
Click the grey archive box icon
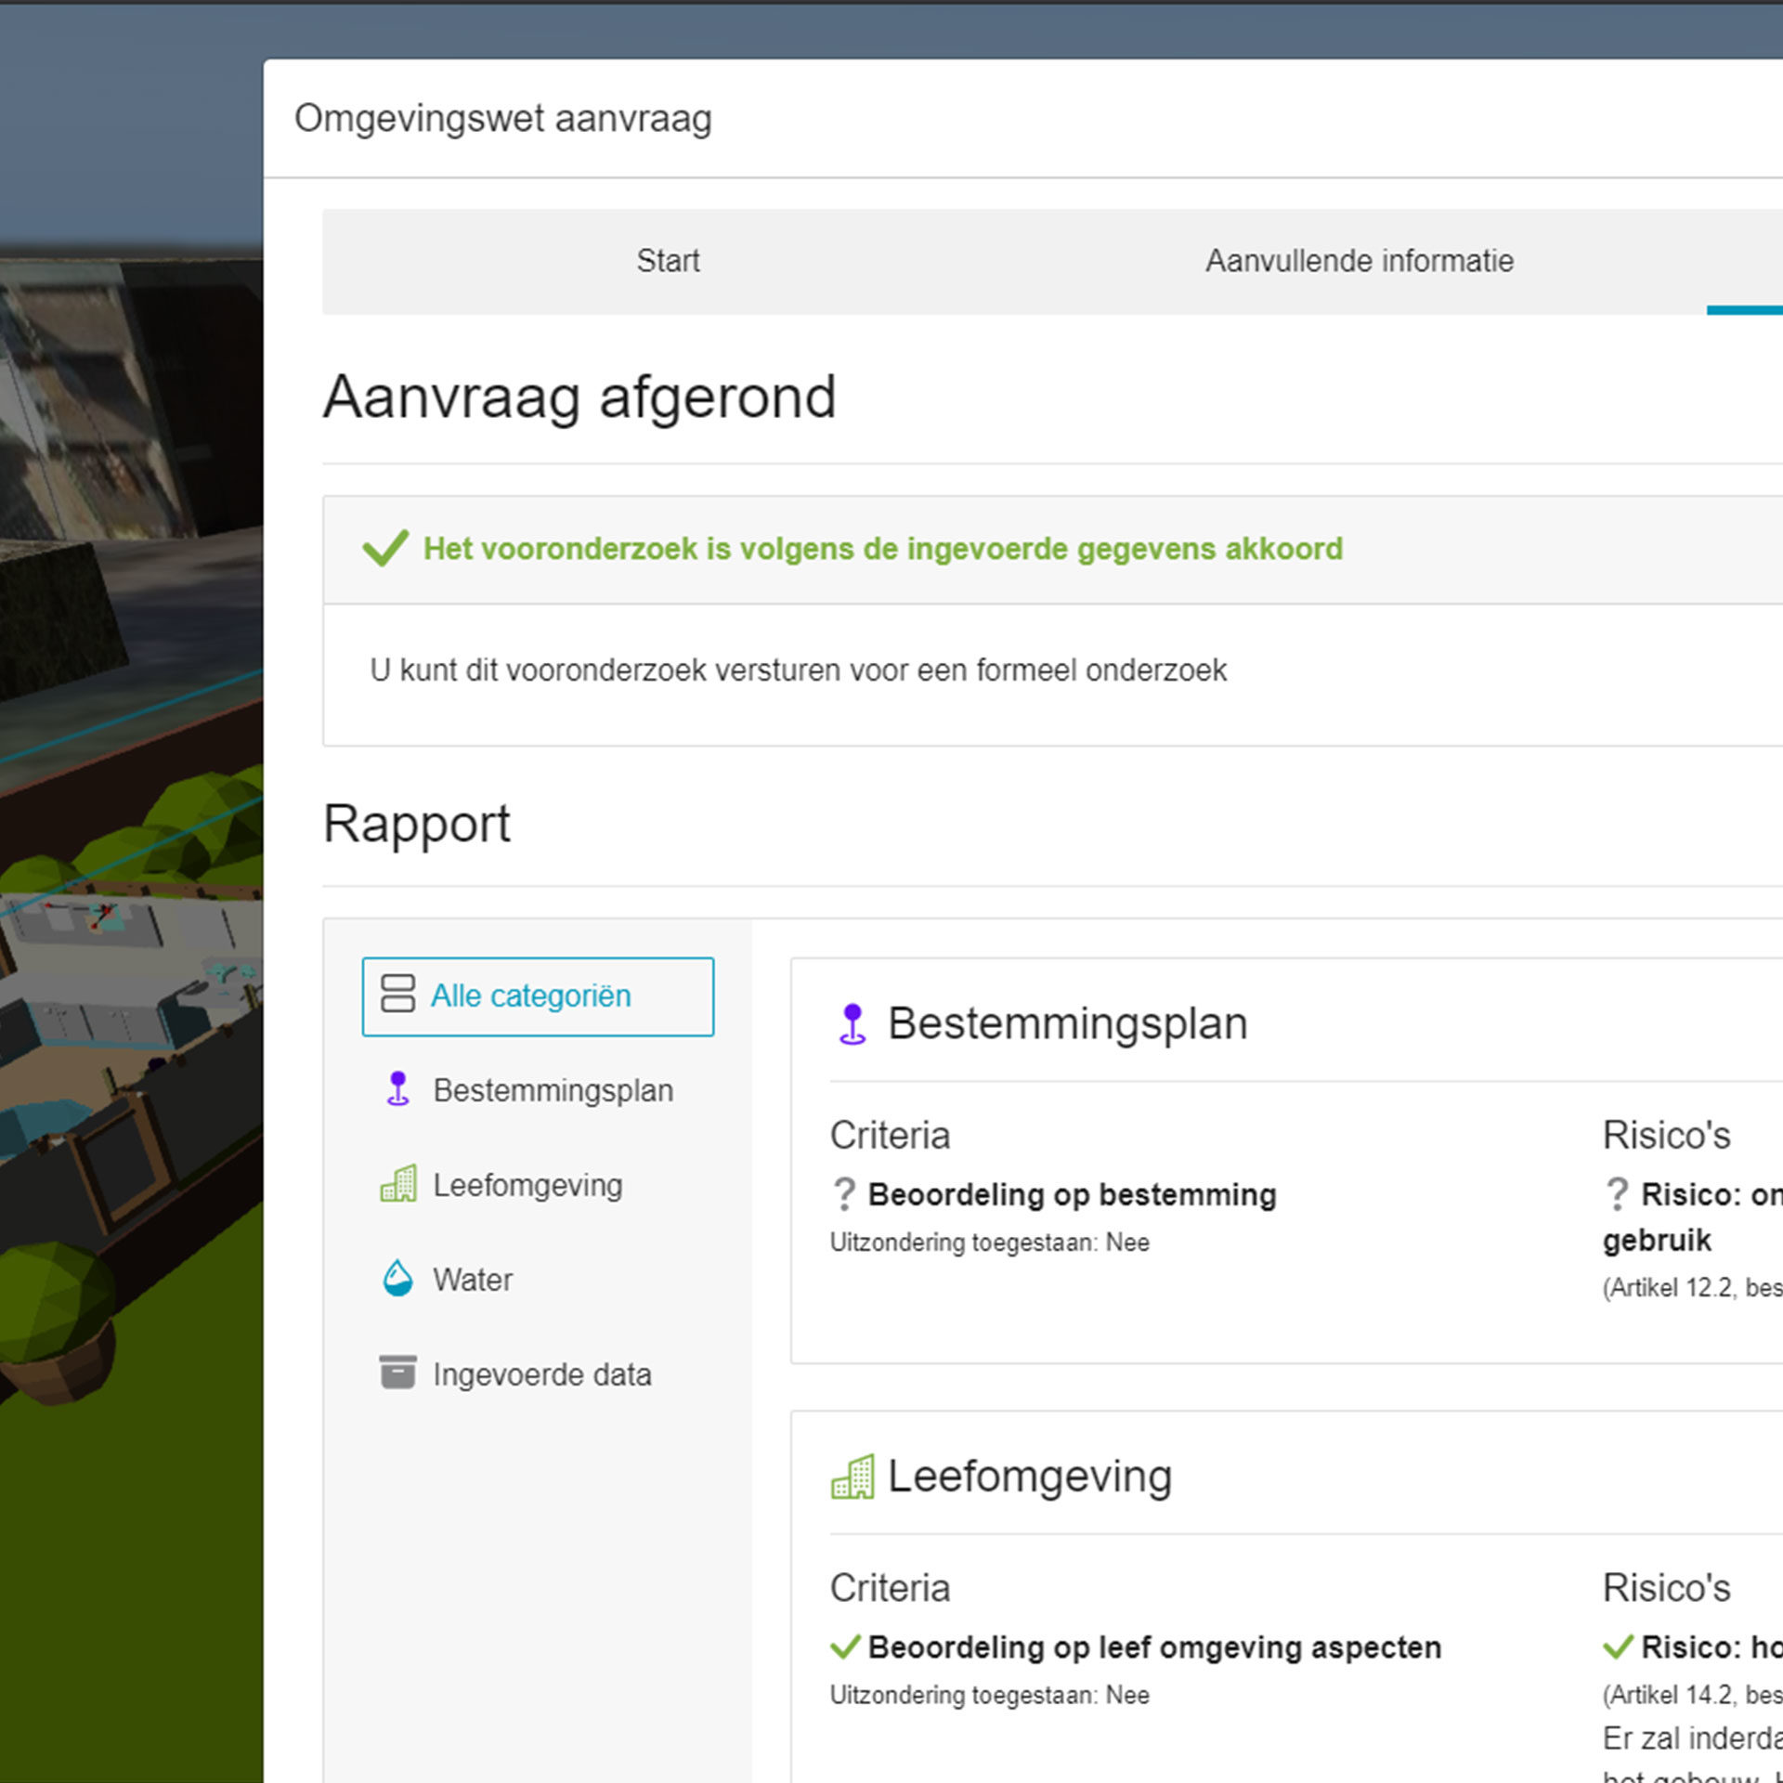tap(397, 1372)
